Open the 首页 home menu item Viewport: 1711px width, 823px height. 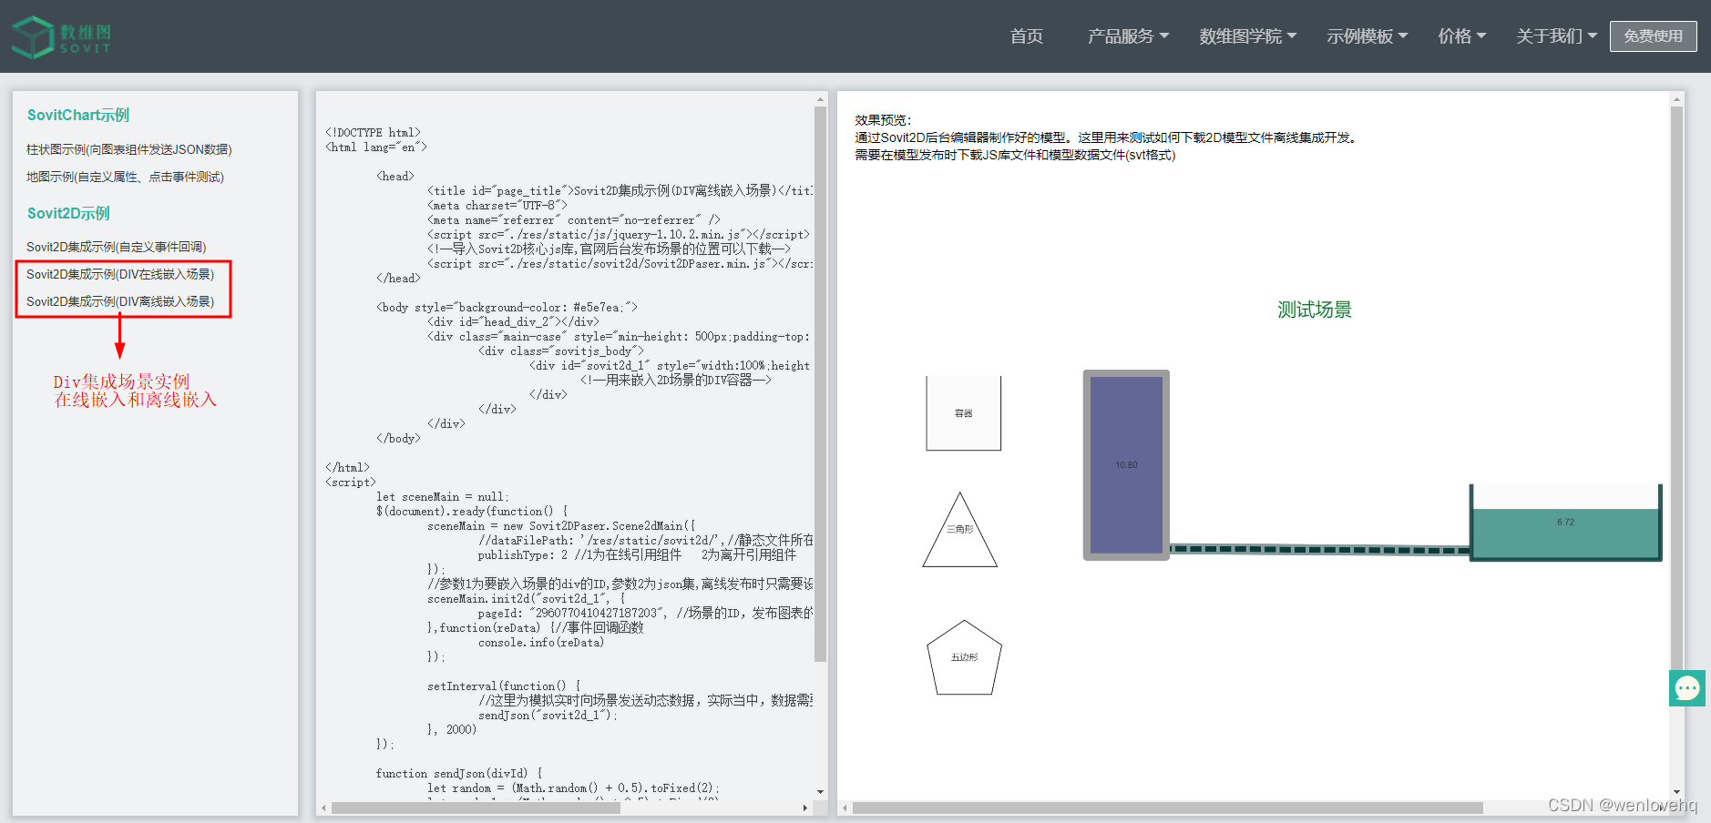(1026, 36)
